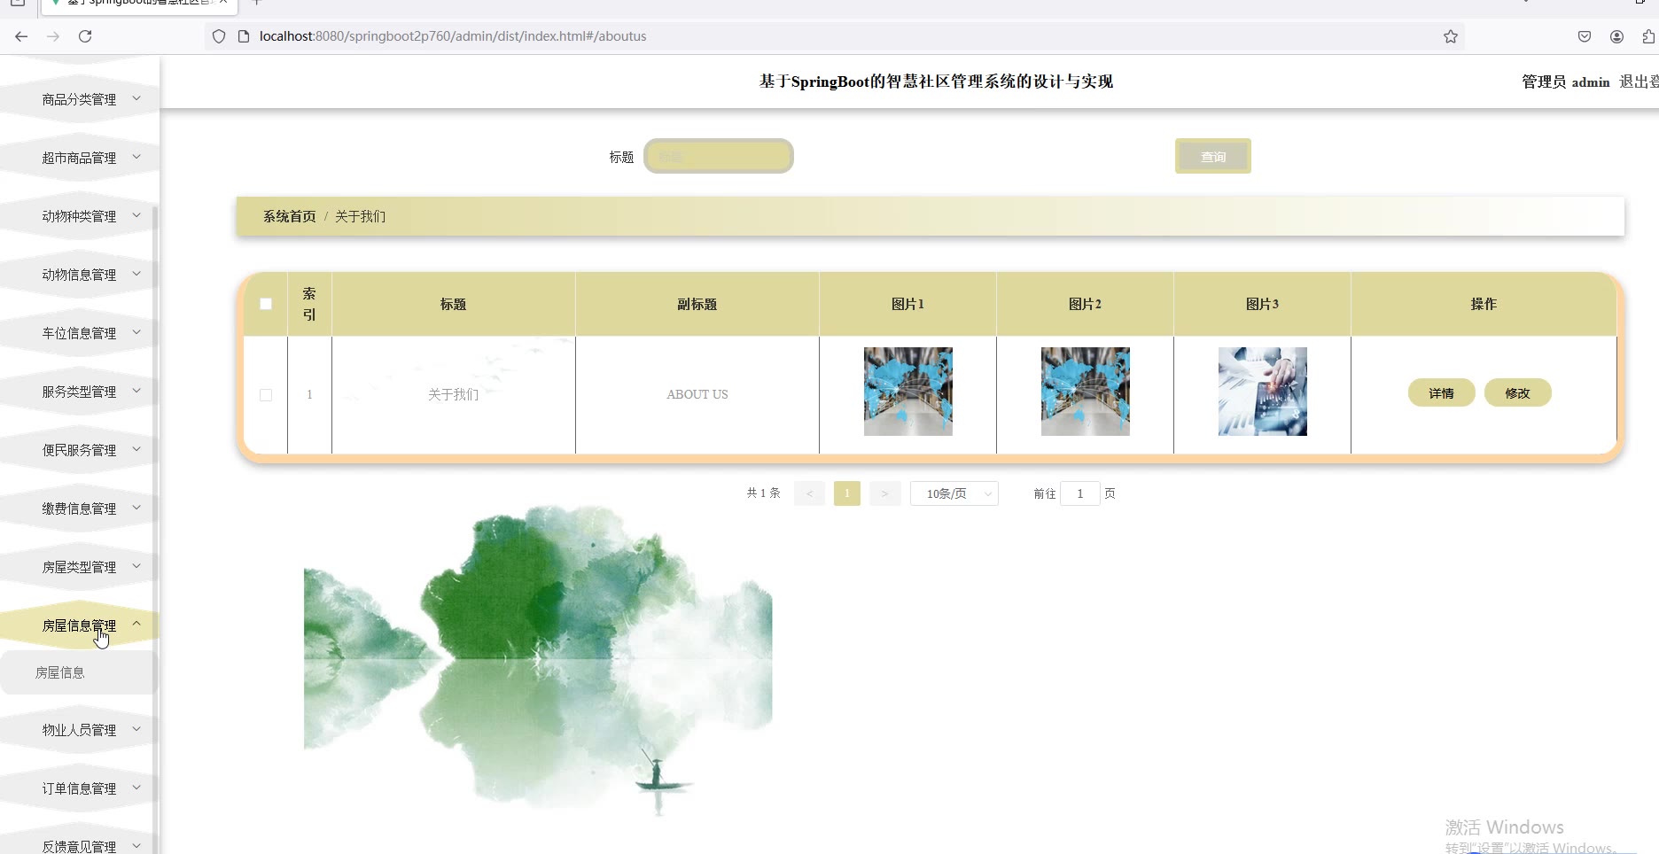This screenshot has height=854, width=1659.
Task: Click the page info document icon
Action: tap(244, 36)
